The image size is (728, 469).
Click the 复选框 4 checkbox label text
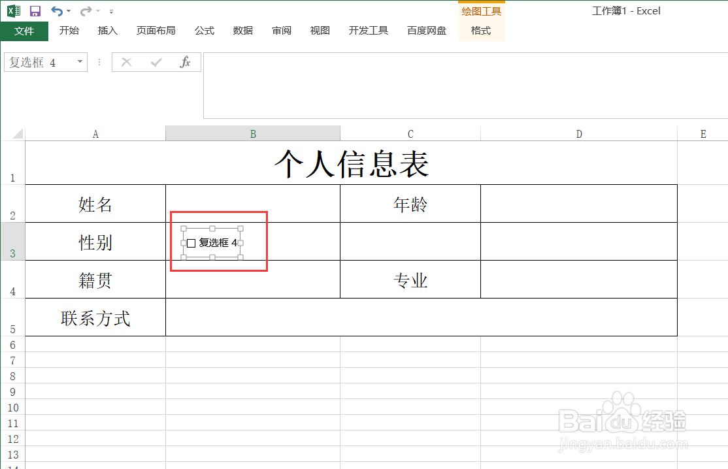(x=218, y=242)
